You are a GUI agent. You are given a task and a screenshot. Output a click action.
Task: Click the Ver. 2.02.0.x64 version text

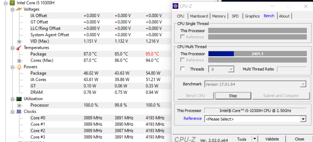(214, 140)
